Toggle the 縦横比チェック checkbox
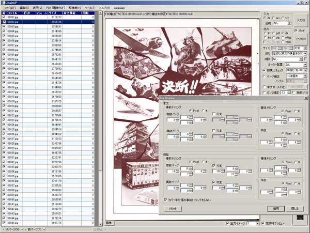Screen dimensions: 310x233 [264, 70]
